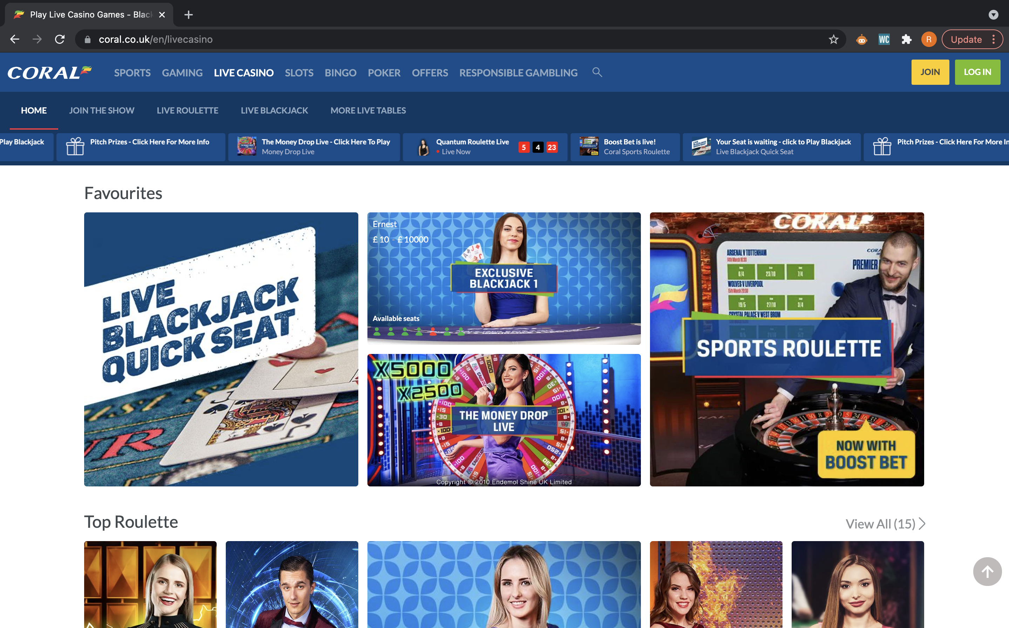
Task: Open the GAMING section
Action: [x=182, y=73]
